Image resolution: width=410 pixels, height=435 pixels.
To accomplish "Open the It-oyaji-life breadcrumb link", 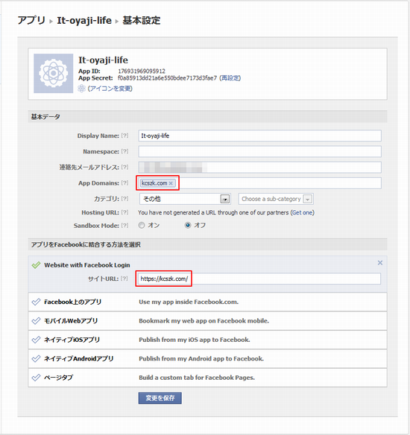I will (x=84, y=21).
